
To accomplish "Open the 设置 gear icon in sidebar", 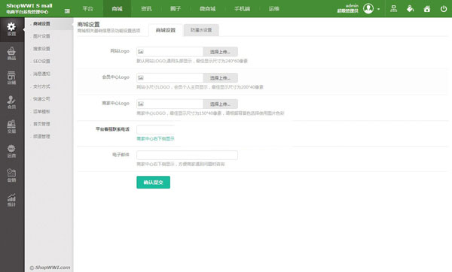I will pyautogui.click(x=11, y=29).
